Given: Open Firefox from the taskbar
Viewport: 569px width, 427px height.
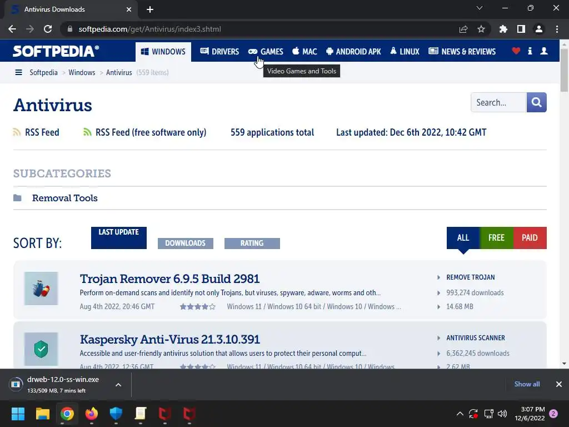Looking at the screenshot, I should (x=92, y=414).
